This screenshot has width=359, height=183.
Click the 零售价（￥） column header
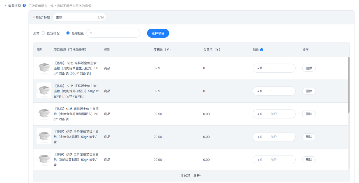[x=162, y=50]
